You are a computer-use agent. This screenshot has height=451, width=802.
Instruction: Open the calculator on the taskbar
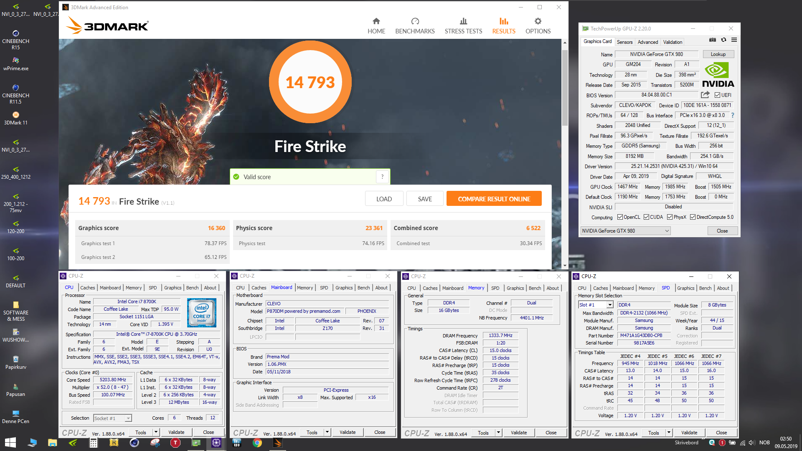coord(93,443)
